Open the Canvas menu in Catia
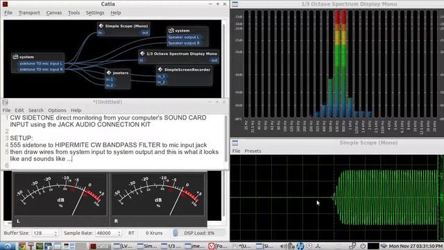Screen dimensions: 444x250 click(x=54, y=12)
